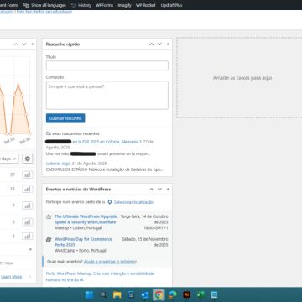Image resolution: width=302 pixels, height=302 pixels.
Task: Click the 'Meetup • Lisbon, Portugal' text
Action: click(x=78, y=228)
